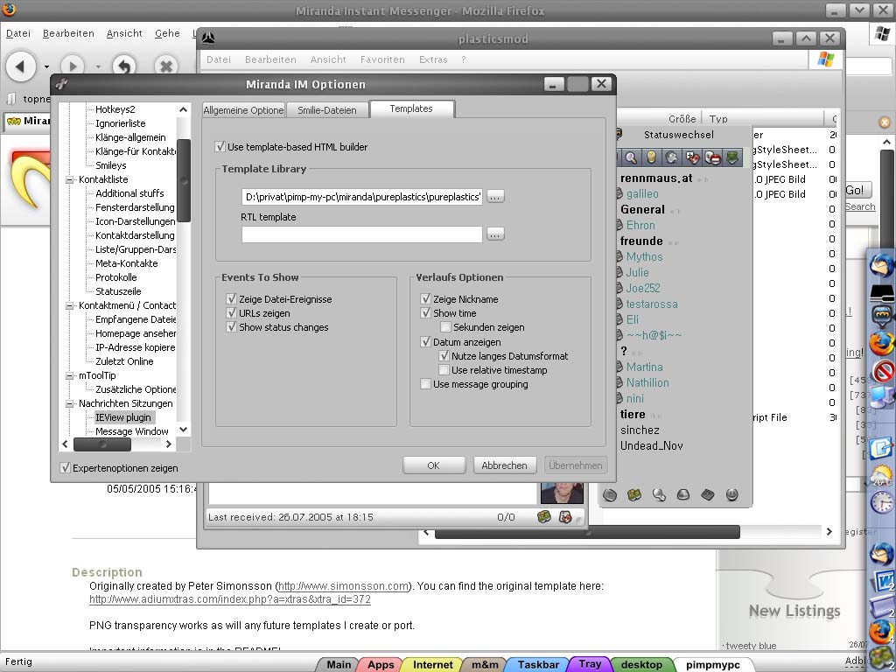Open Firefox from the upper part of the side dock
The width and height of the screenshot is (896, 672).
[882, 343]
